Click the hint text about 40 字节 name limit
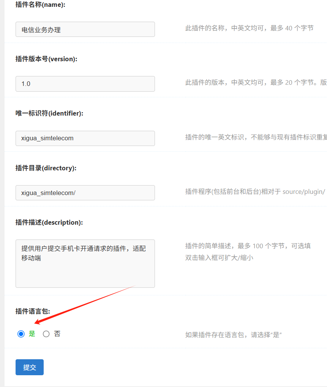This screenshot has height=387, width=327. pos(249,28)
